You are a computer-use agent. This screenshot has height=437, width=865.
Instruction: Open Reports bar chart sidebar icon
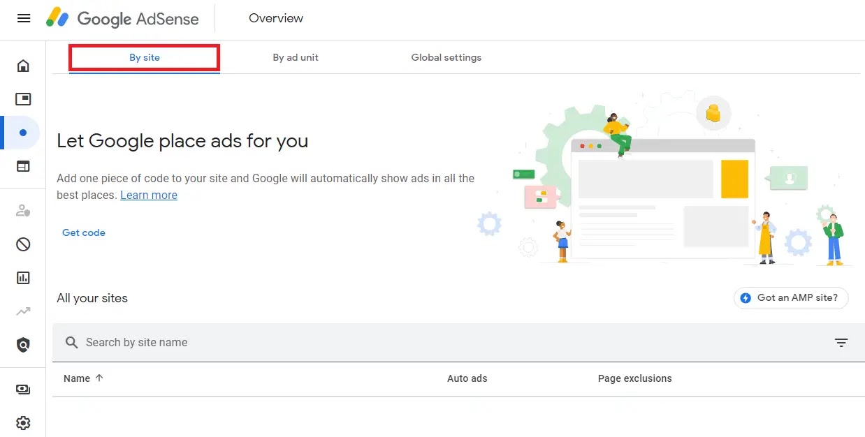[23, 278]
